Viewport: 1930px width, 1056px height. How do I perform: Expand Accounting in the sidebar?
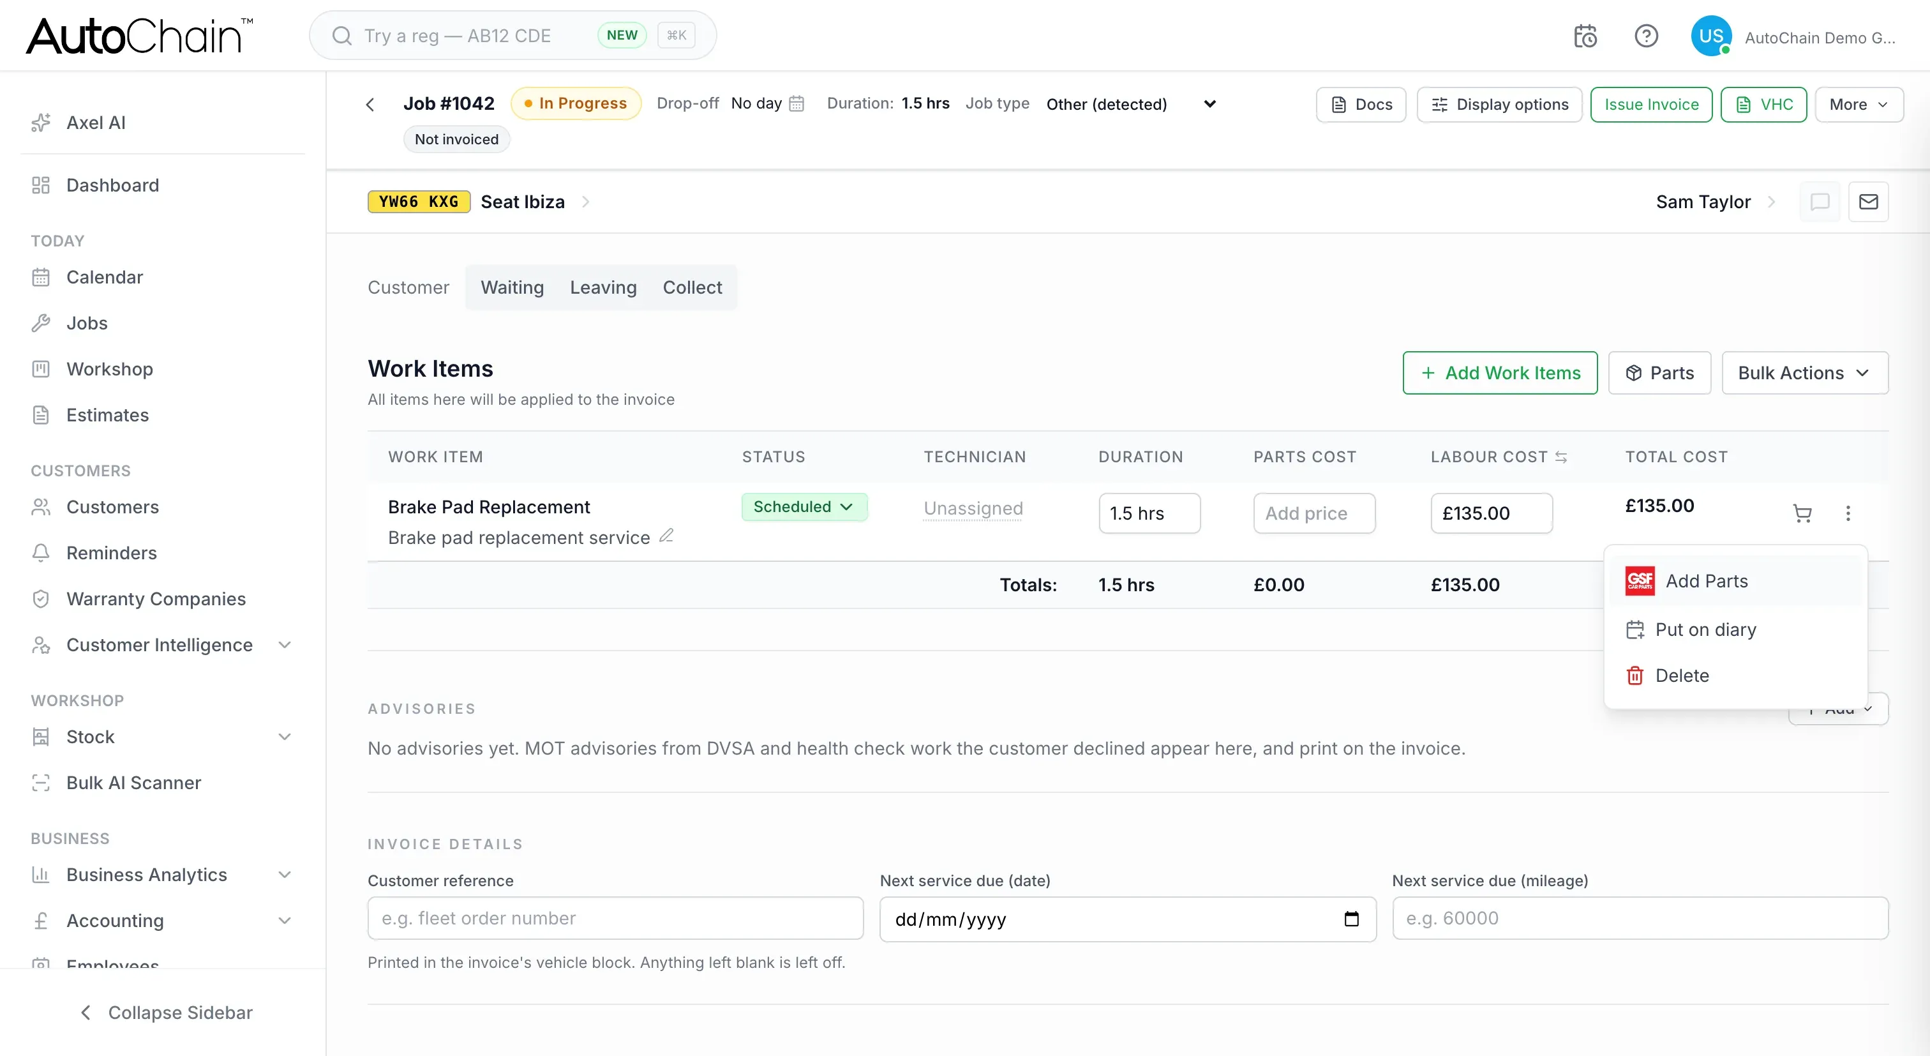click(x=285, y=921)
